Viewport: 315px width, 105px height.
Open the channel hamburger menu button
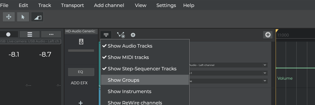coord(30,34)
